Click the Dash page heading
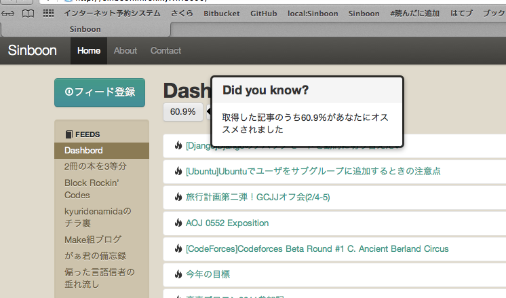The height and width of the screenshot is (298, 506). [x=187, y=91]
